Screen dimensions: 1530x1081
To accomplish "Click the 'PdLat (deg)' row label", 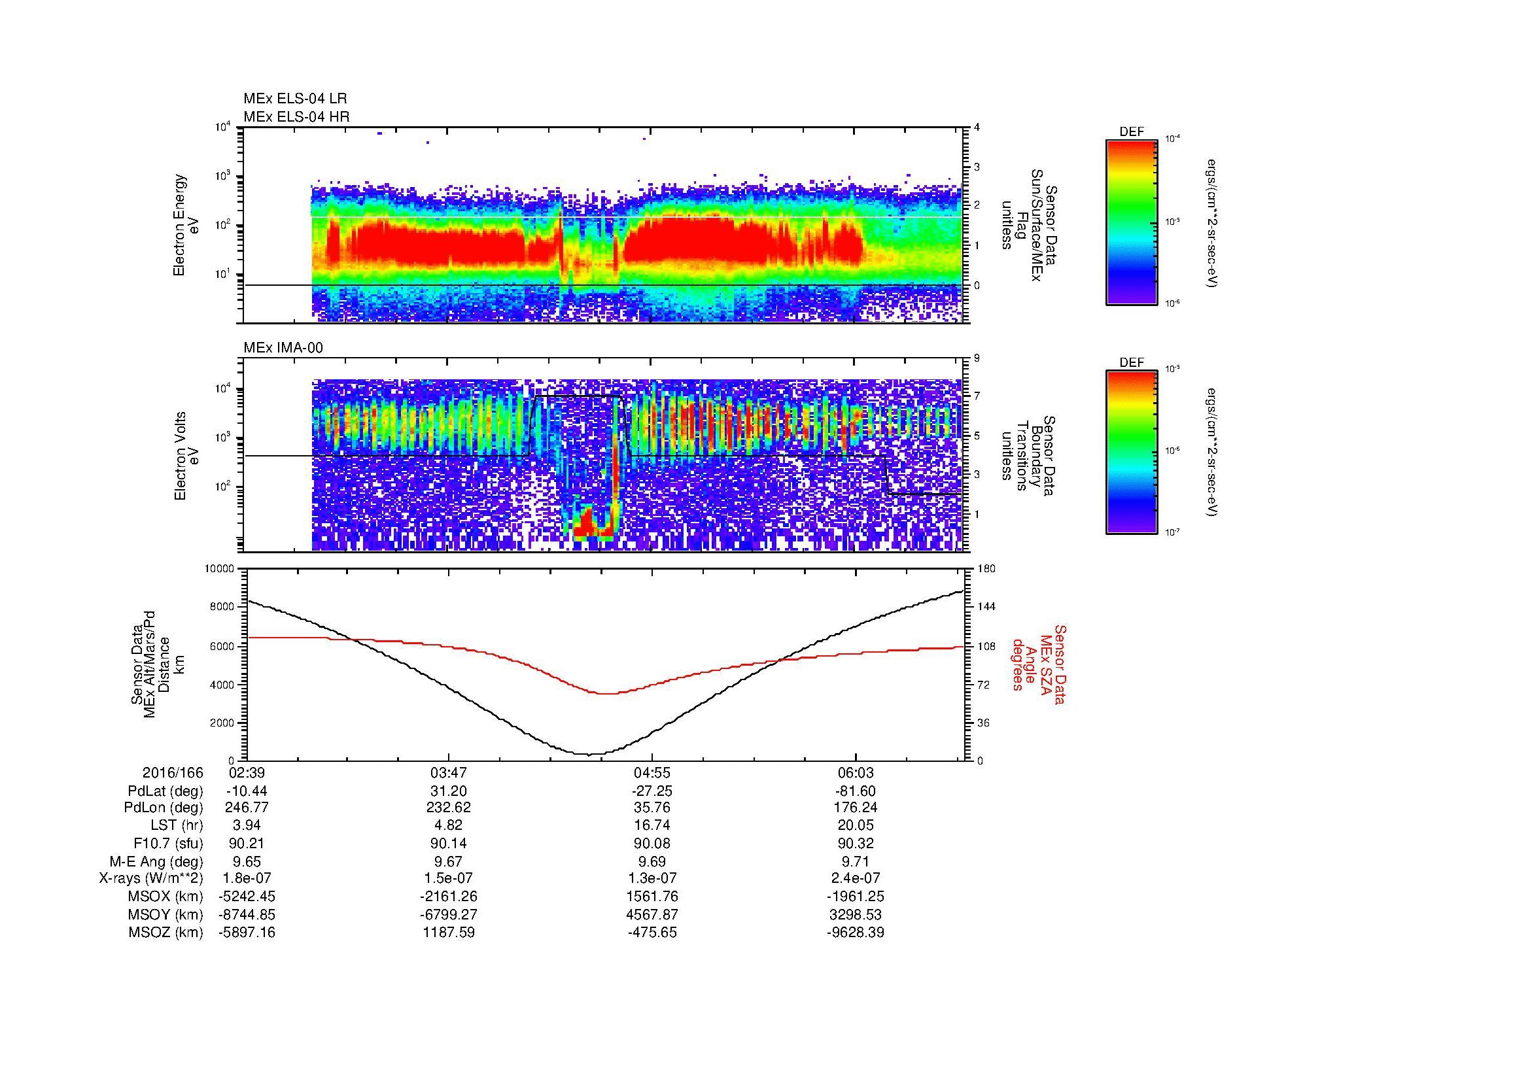I will [x=165, y=791].
